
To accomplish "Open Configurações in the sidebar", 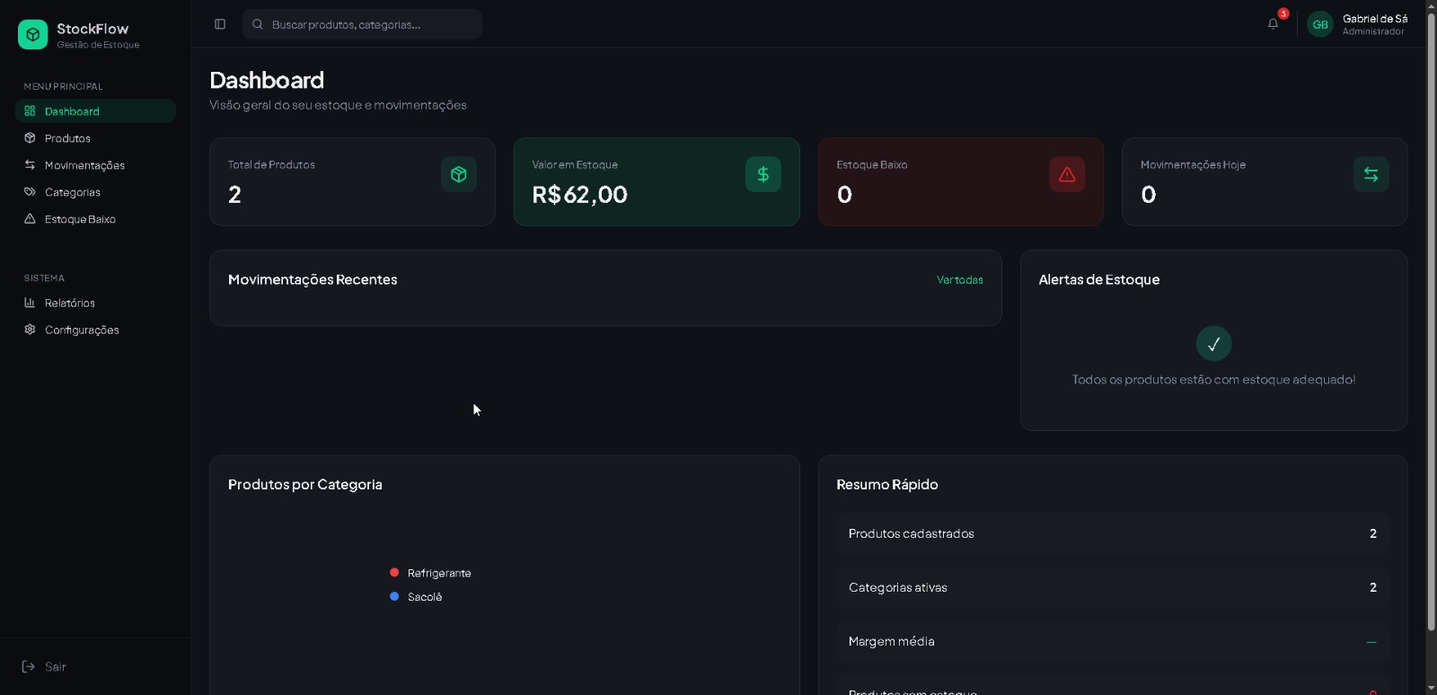I will click(82, 330).
